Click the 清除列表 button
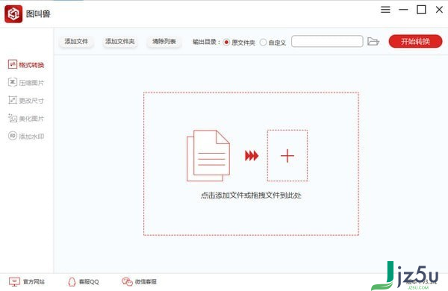448x291 pixels. [x=164, y=41]
